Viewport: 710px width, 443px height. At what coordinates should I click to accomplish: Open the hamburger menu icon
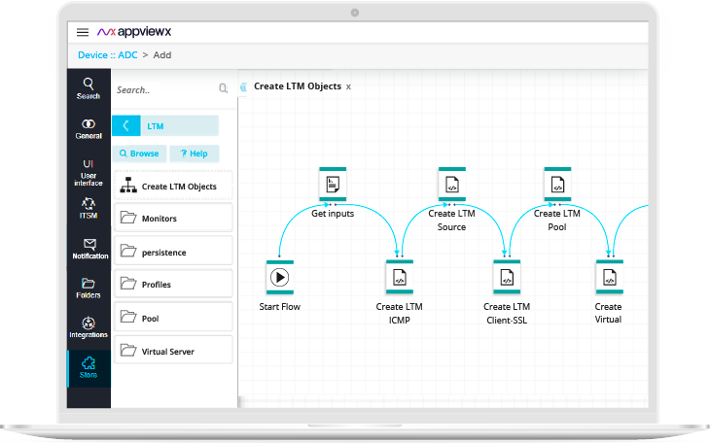(x=83, y=32)
